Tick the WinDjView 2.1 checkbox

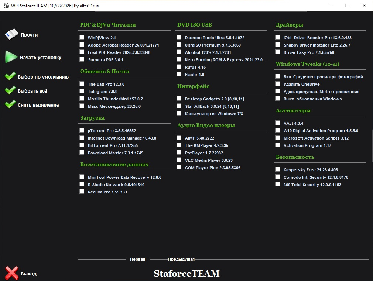(x=82, y=37)
